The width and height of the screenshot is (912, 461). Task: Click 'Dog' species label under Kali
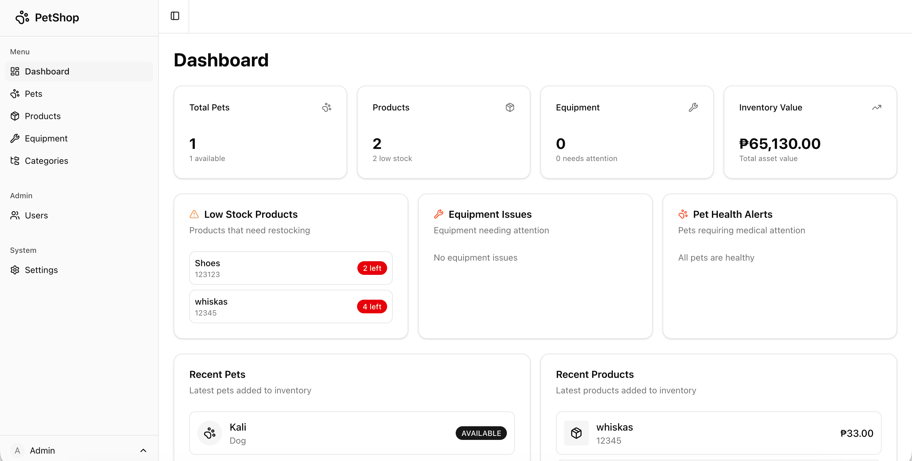point(238,441)
